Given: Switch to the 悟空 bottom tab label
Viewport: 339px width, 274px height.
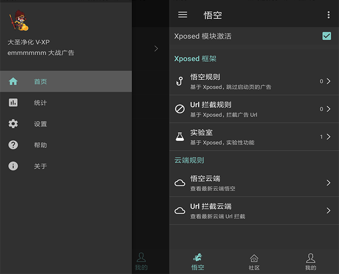Looking at the screenshot, I should tap(198, 267).
